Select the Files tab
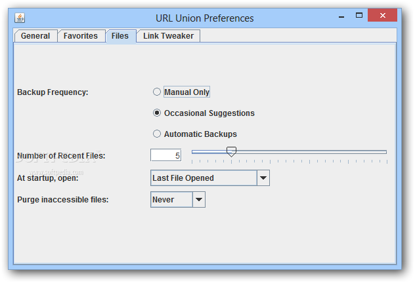The width and height of the screenshot is (415, 283). (120, 36)
